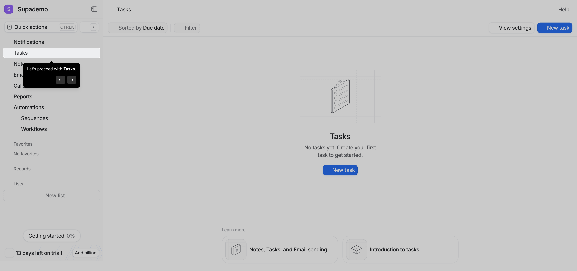Open Automations in the sidebar

[x=51, y=107]
